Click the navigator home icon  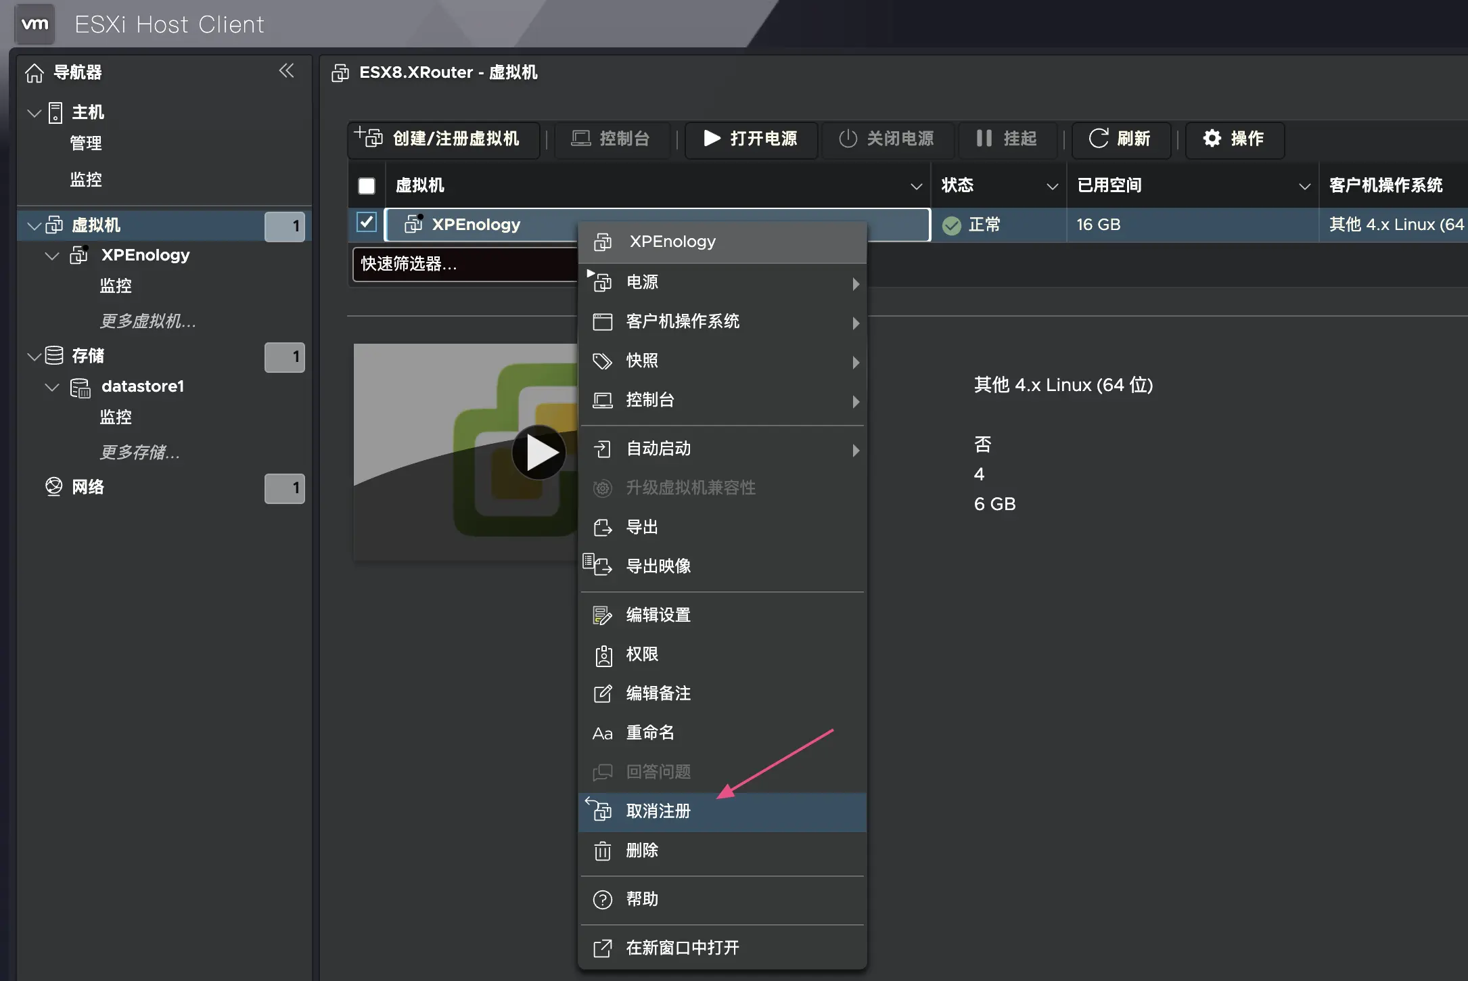[x=35, y=72]
